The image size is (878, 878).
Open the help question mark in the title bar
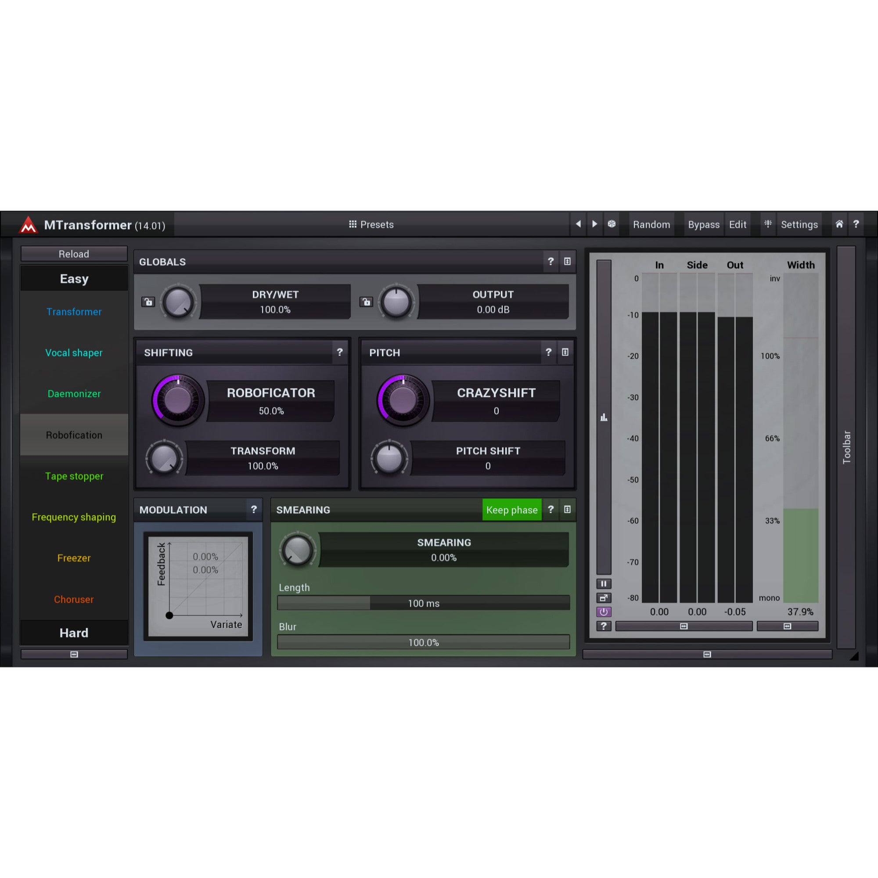[x=856, y=224]
